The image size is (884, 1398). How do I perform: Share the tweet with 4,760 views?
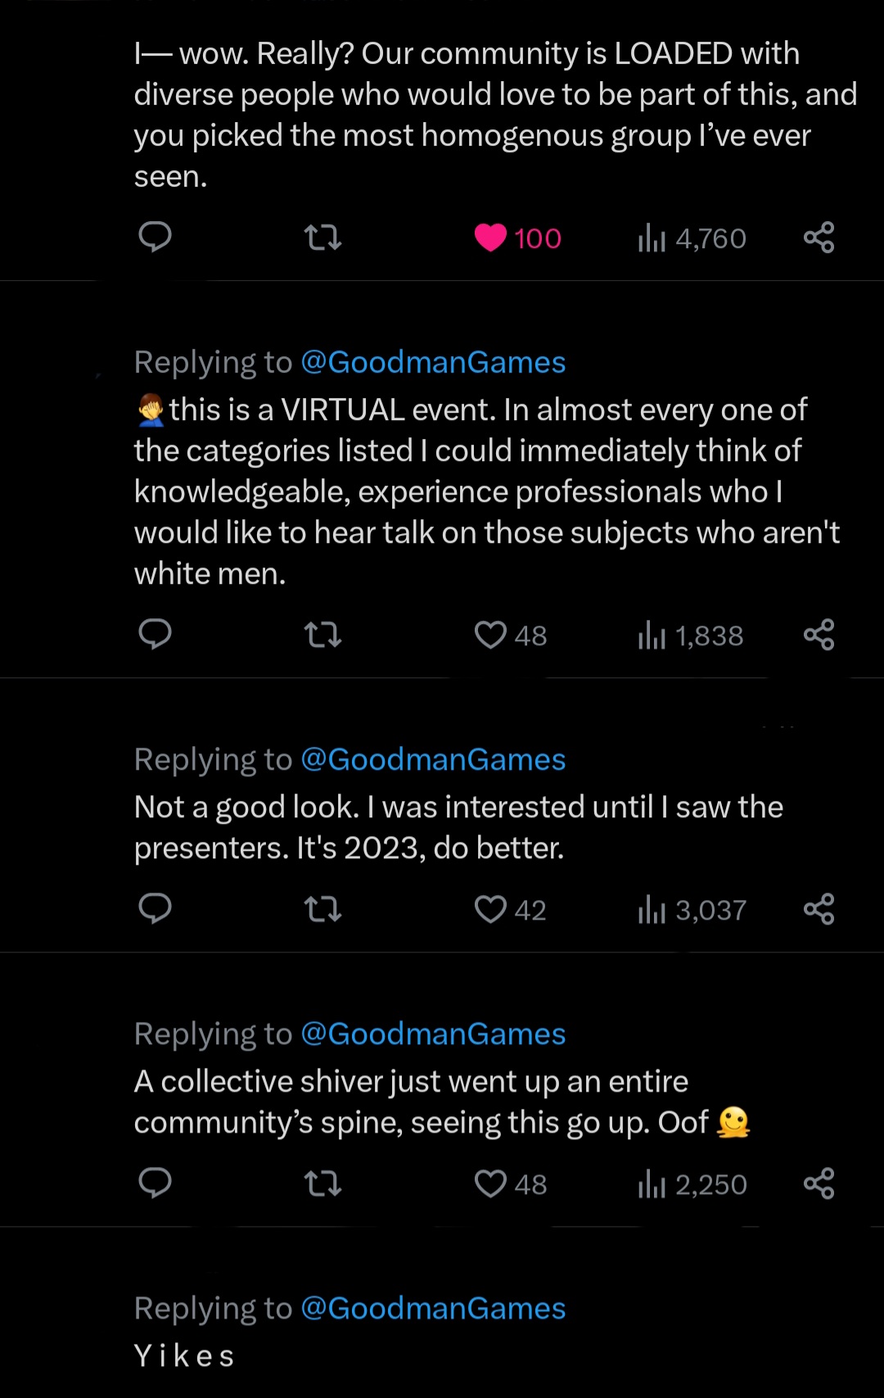819,238
